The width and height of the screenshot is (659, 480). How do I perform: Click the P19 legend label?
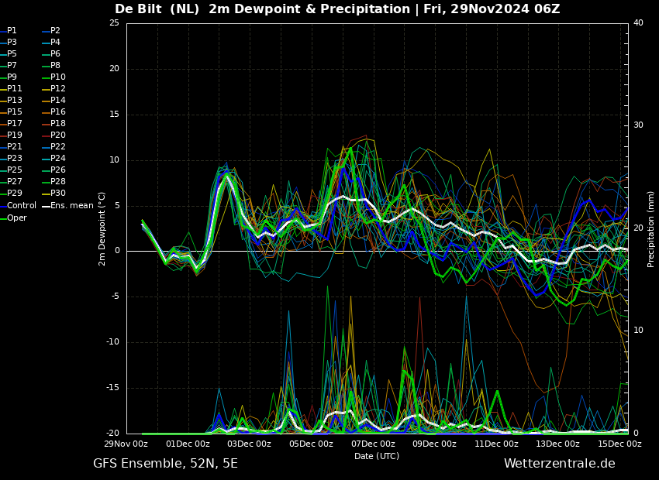pos(14,135)
